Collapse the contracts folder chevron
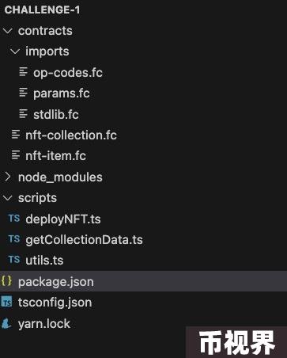The width and height of the screenshot is (287, 358). point(8,31)
